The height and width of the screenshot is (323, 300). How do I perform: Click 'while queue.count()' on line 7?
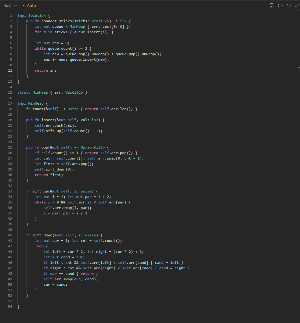coord(56,48)
